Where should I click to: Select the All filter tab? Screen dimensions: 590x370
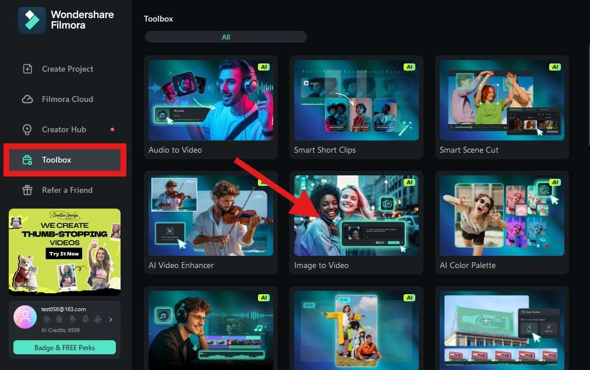pyautogui.click(x=226, y=37)
